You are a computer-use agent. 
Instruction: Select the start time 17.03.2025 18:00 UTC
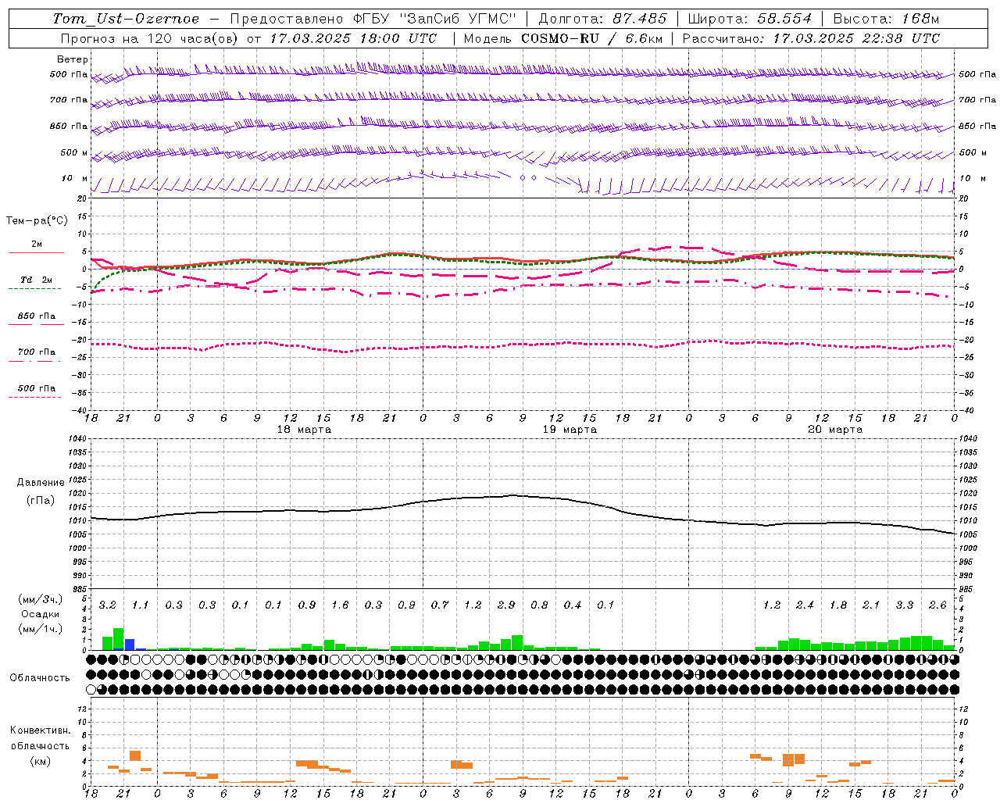tap(353, 38)
